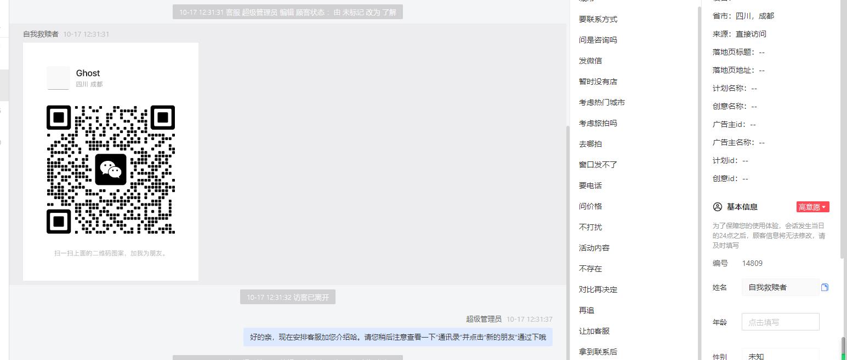
Task: Select quick reply 考虑热门城市
Action: (602, 102)
